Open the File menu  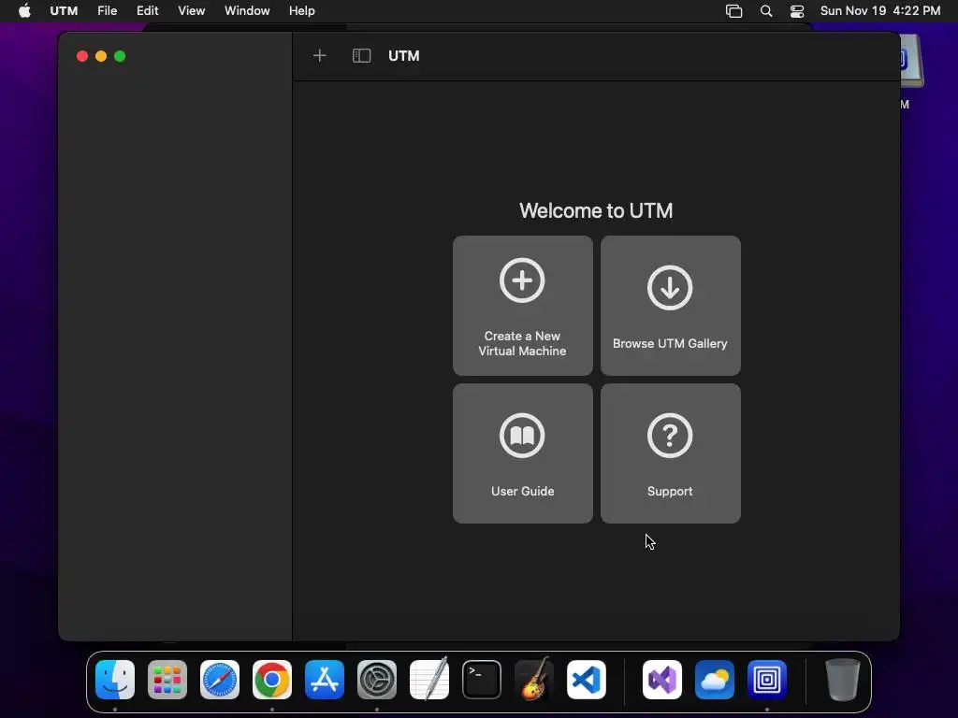pos(107,11)
